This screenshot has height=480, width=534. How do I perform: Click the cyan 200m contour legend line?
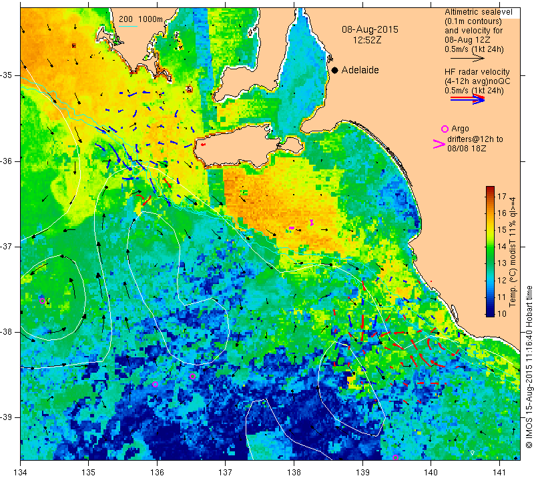(x=128, y=26)
